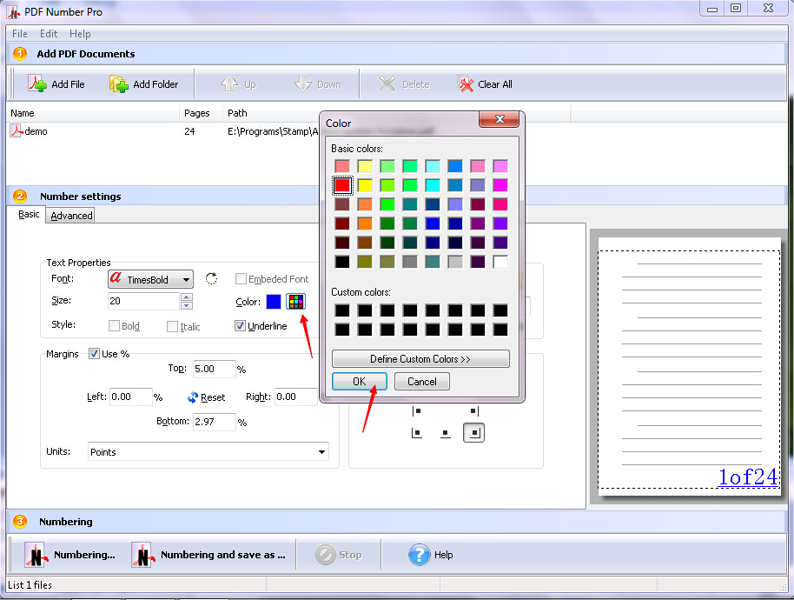Click the Bottom margin input field

click(215, 422)
